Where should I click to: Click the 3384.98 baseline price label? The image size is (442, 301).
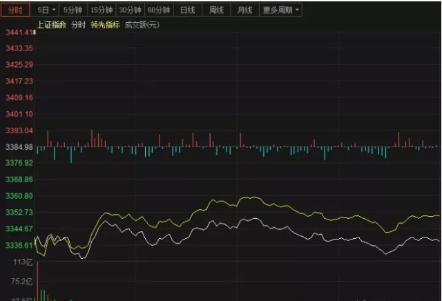pyautogui.click(x=19, y=147)
